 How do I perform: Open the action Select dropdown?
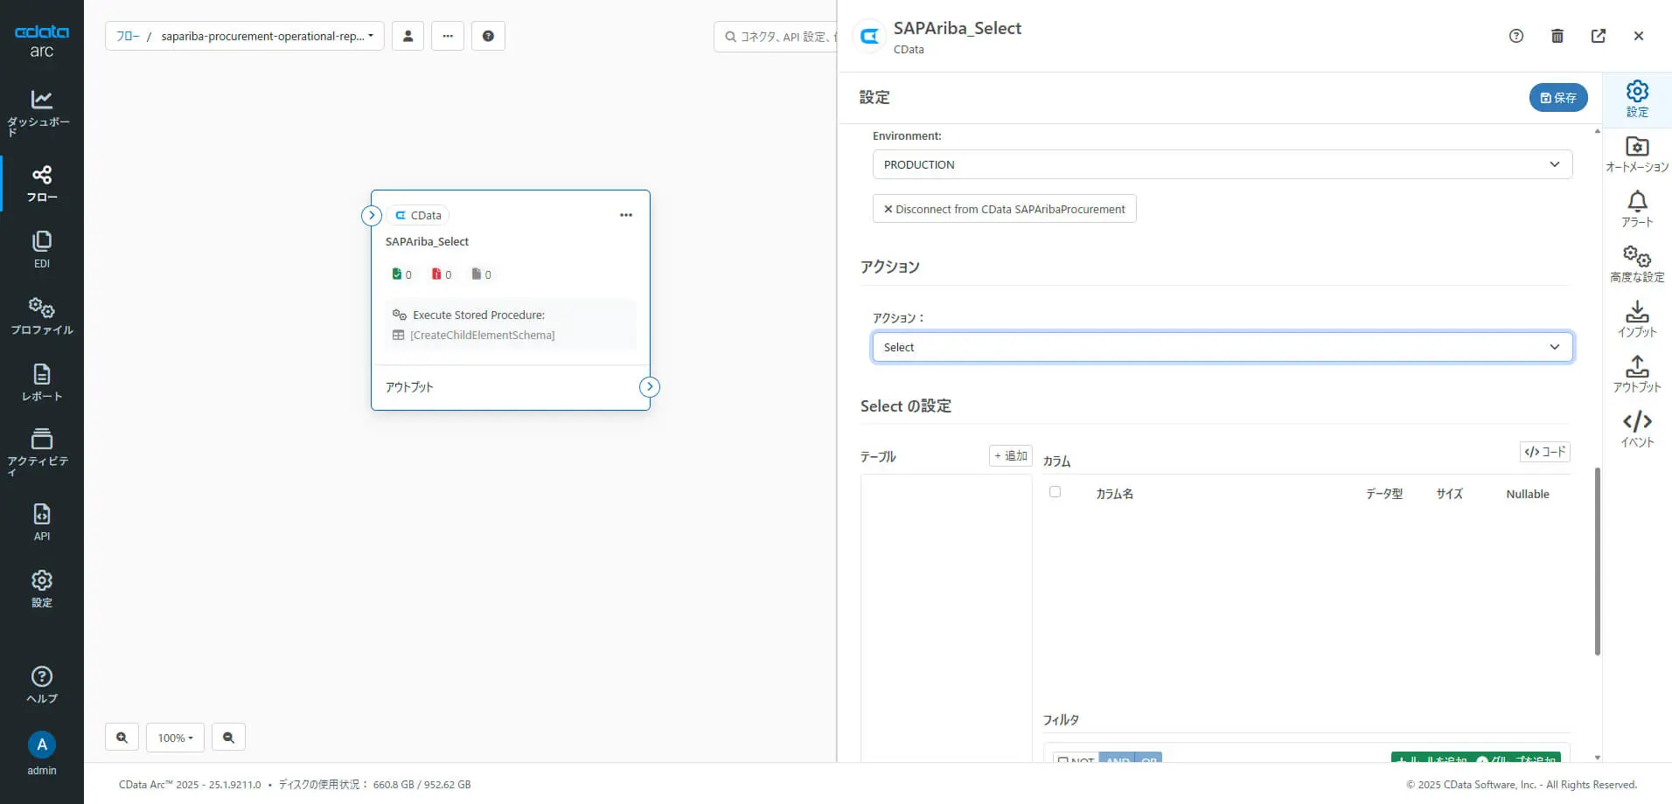point(1222,347)
